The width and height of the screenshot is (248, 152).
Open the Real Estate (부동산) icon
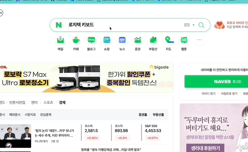pyautogui.click(x=153, y=40)
